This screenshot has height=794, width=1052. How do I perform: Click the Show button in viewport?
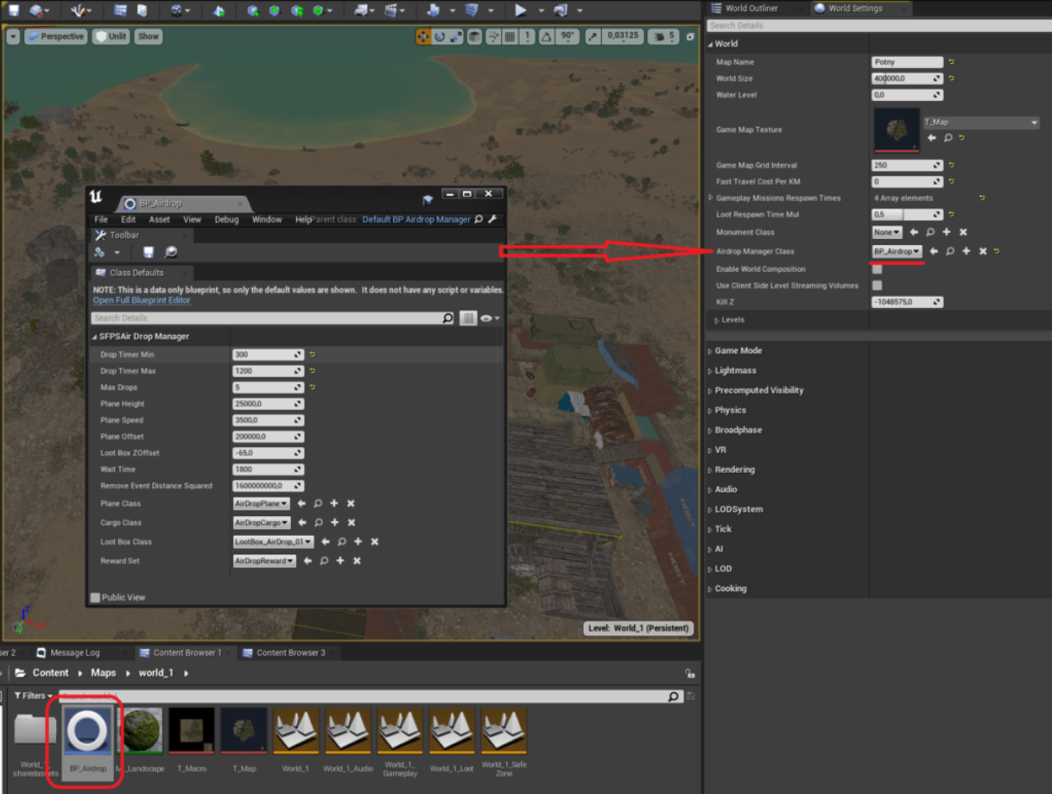coord(149,36)
